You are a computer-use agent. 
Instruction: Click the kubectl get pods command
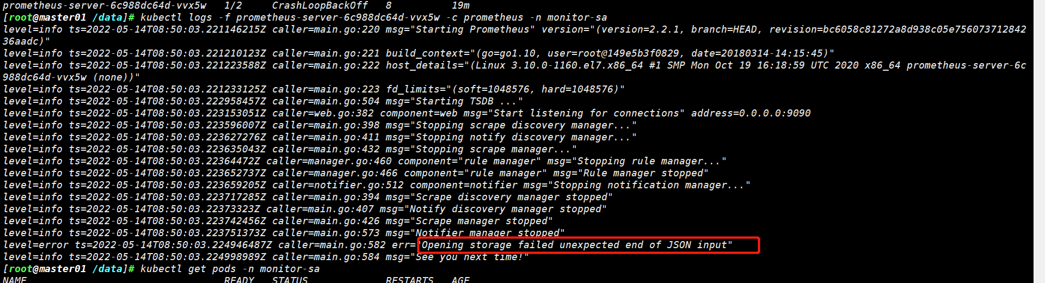coord(230,269)
